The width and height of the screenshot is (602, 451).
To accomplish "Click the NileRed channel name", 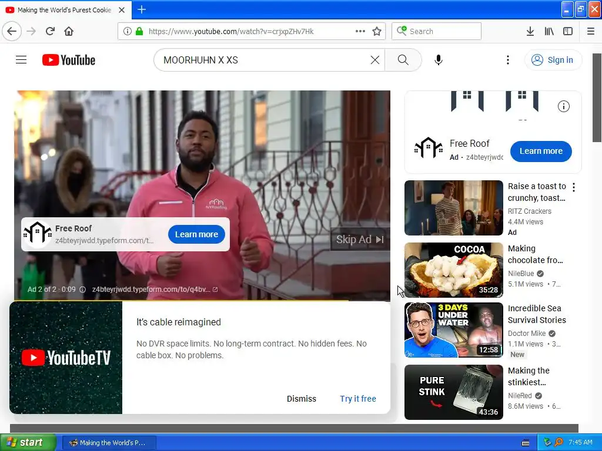I will pyautogui.click(x=520, y=395).
